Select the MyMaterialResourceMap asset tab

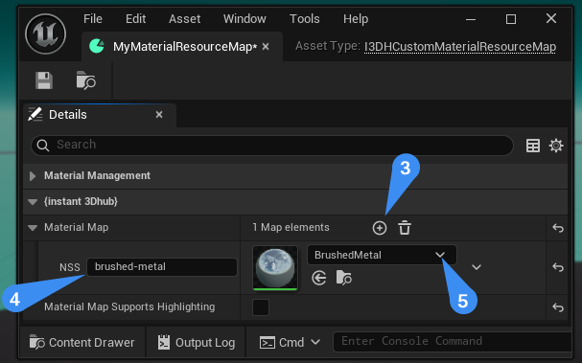point(182,47)
